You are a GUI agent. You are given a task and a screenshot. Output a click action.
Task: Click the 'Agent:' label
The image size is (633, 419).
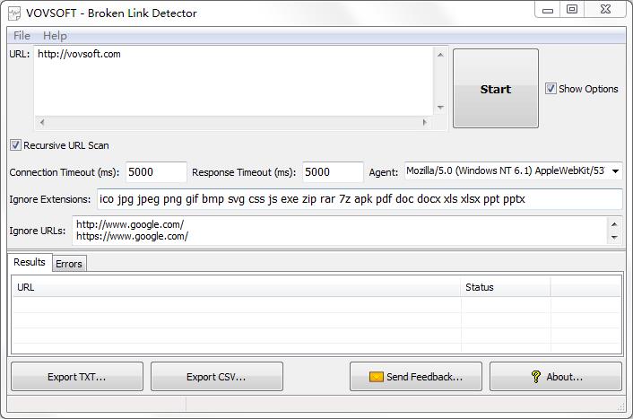(x=384, y=172)
